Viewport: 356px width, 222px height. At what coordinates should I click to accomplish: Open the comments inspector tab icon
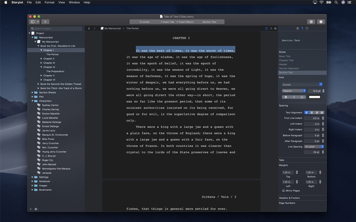coord(307,28)
